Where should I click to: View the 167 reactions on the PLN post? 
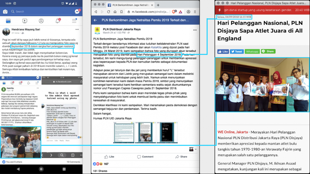(101, 164)
